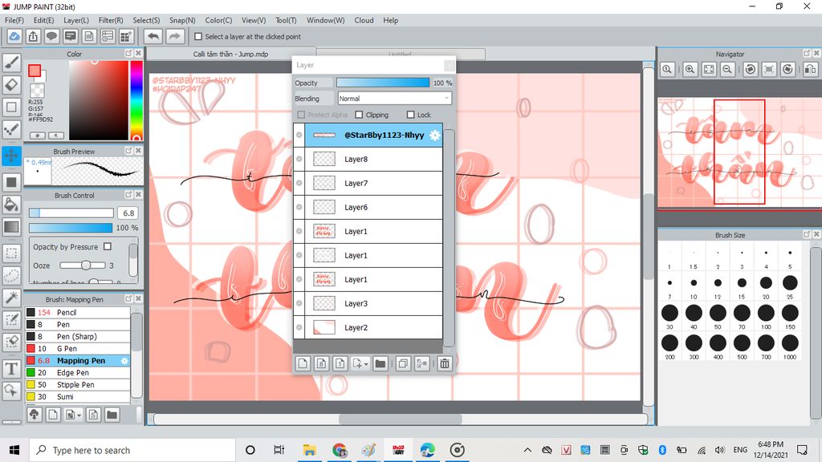Pick the Move tool
The width and height of the screenshot is (822, 462).
tap(11, 156)
